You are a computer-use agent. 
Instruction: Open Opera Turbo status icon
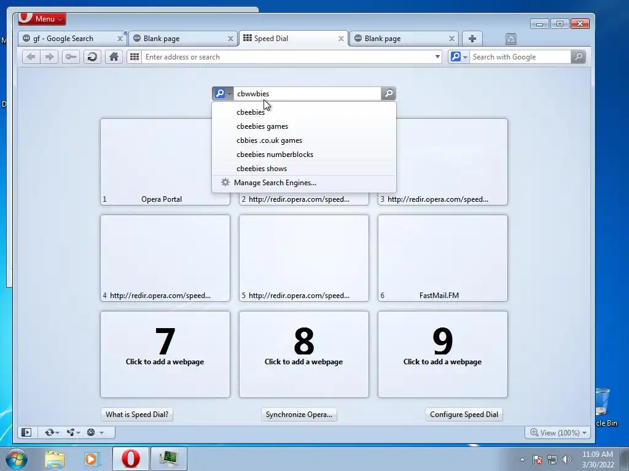[91, 432]
